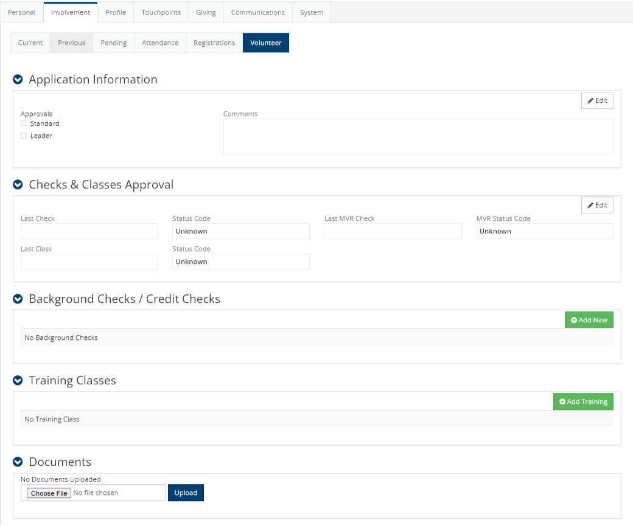Switch to the System tab
This screenshot has height=526, width=633.
[x=312, y=13]
